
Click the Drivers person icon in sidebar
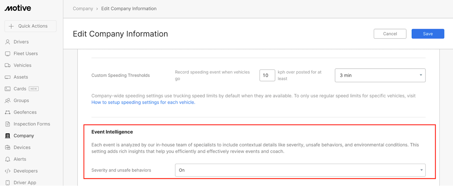point(7,42)
